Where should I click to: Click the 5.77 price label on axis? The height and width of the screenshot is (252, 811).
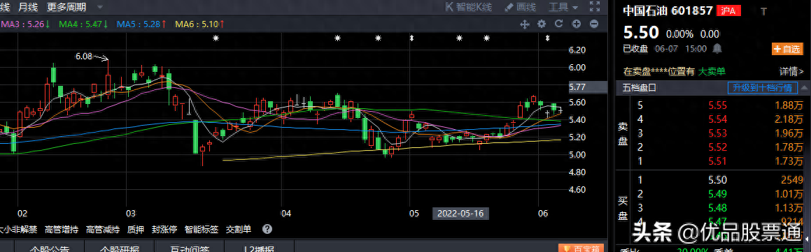[x=577, y=87]
